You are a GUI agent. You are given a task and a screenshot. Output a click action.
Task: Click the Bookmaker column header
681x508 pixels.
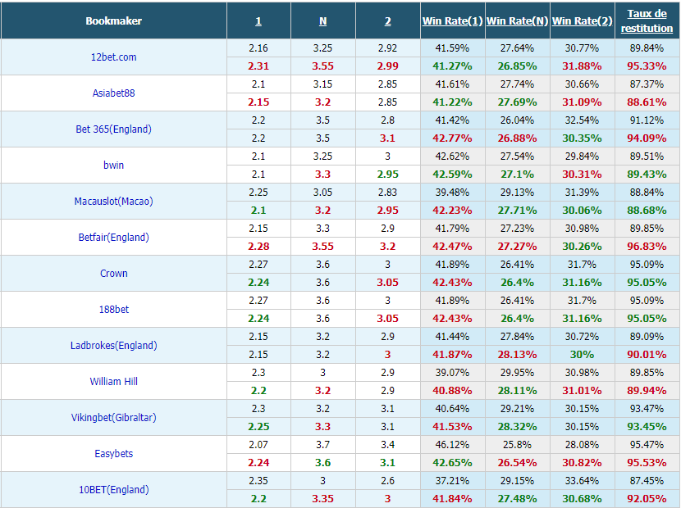pos(113,20)
